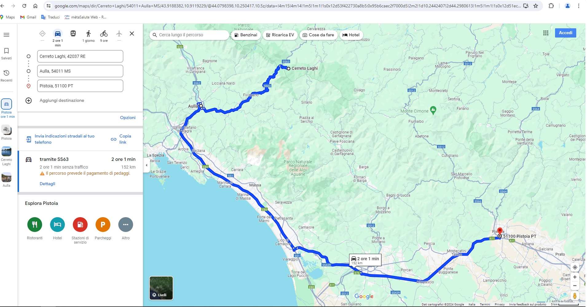Open Recenti recent history
The height and width of the screenshot is (307, 587).
(x=6, y=76)
